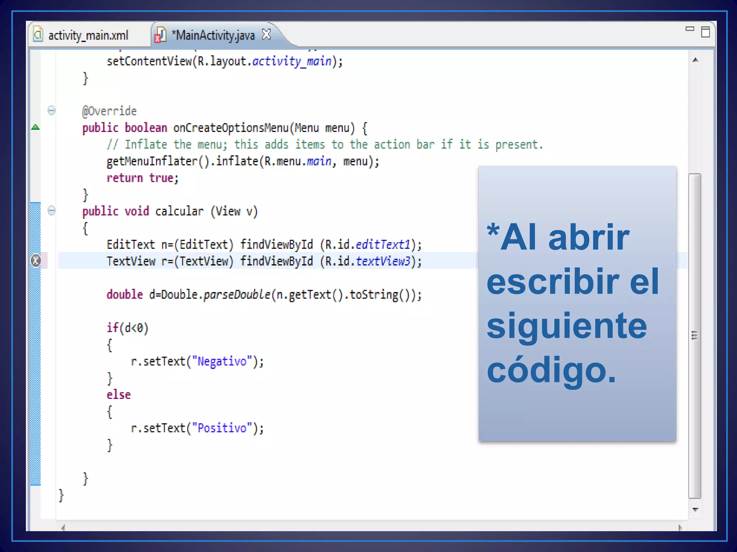Click the calcular method name
The width and height of the screenshot is (737, 552).
(x=179, y=211)
